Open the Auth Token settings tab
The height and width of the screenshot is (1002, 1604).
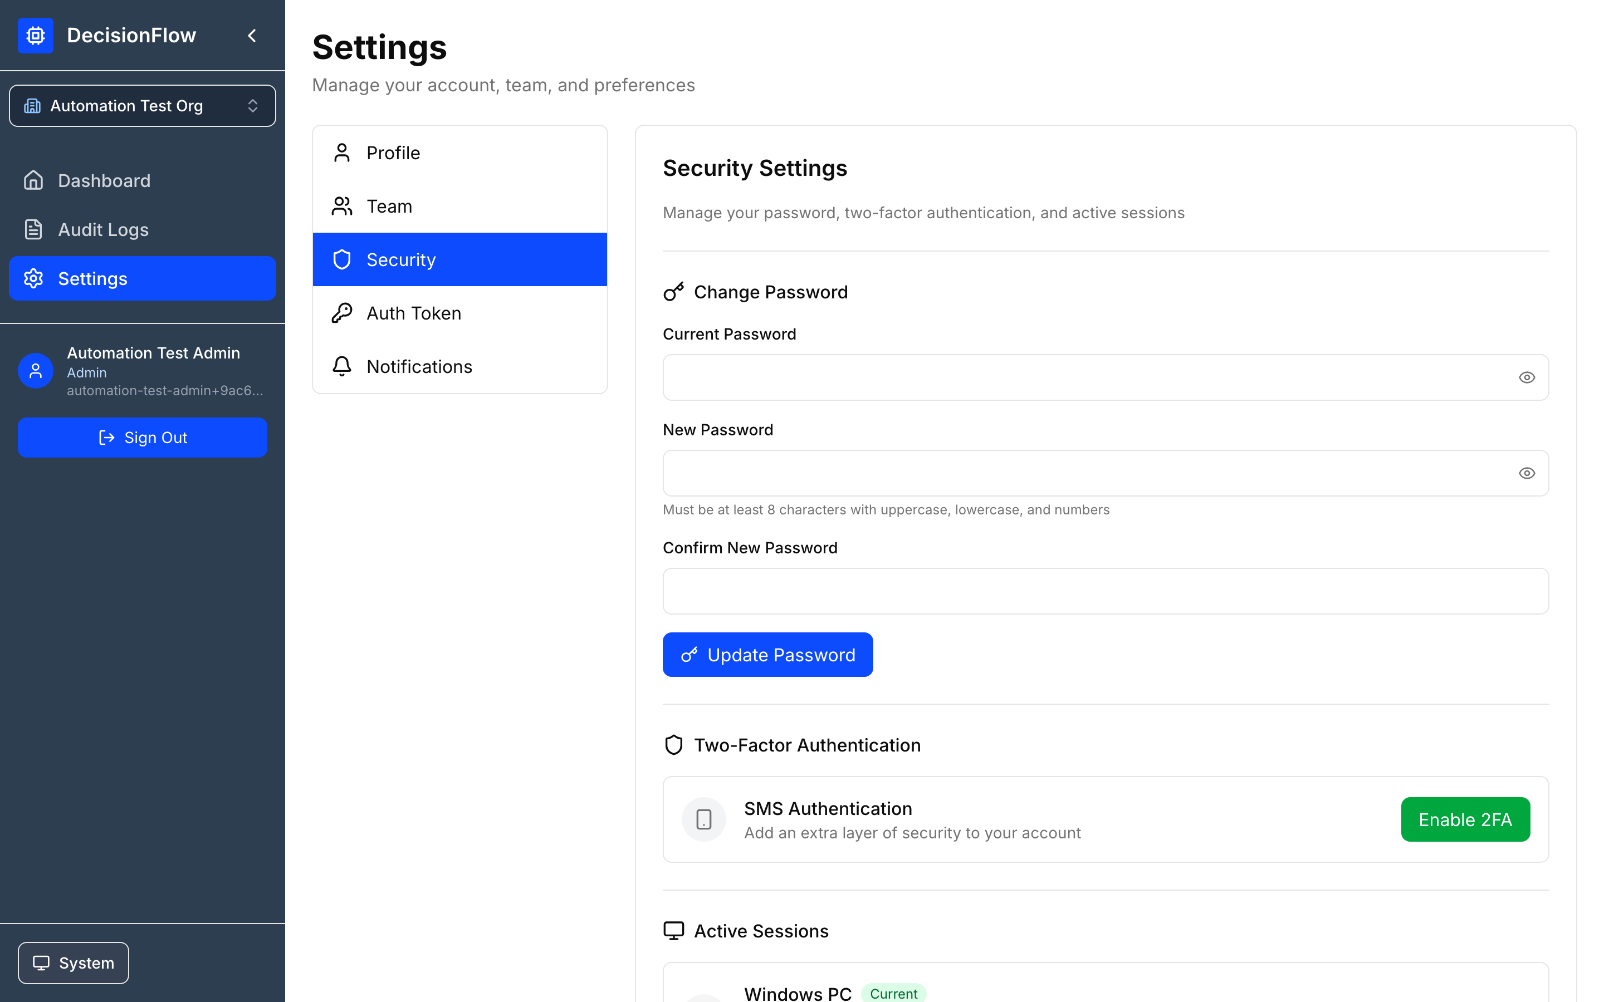point(460,313)
